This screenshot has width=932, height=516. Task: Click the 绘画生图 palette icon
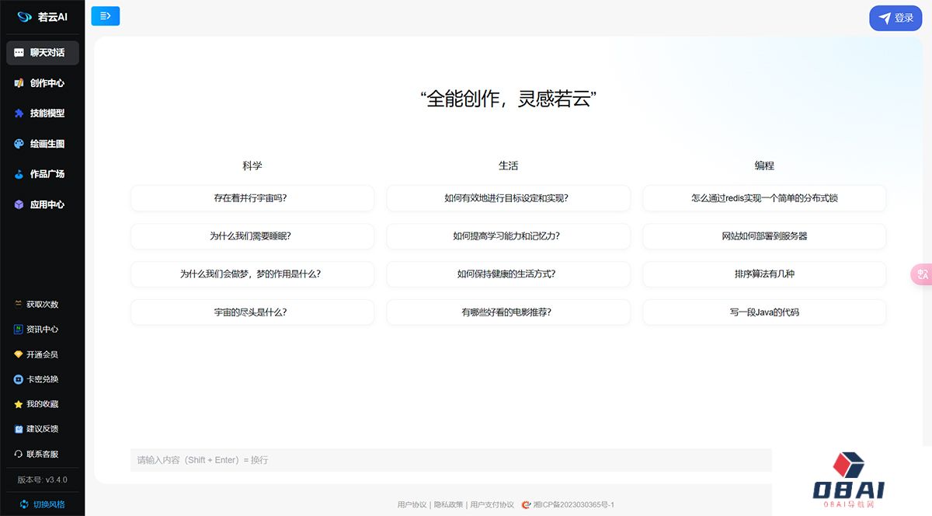tap(19, 144)
